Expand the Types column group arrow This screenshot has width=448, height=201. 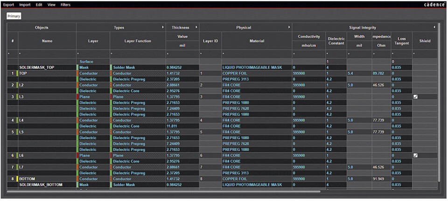(x=163, y=27)
